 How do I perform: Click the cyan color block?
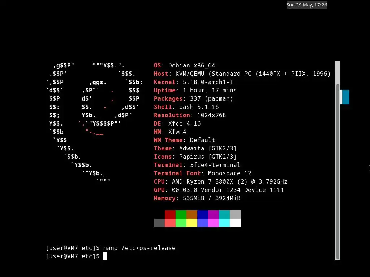(x=224, y=223)
